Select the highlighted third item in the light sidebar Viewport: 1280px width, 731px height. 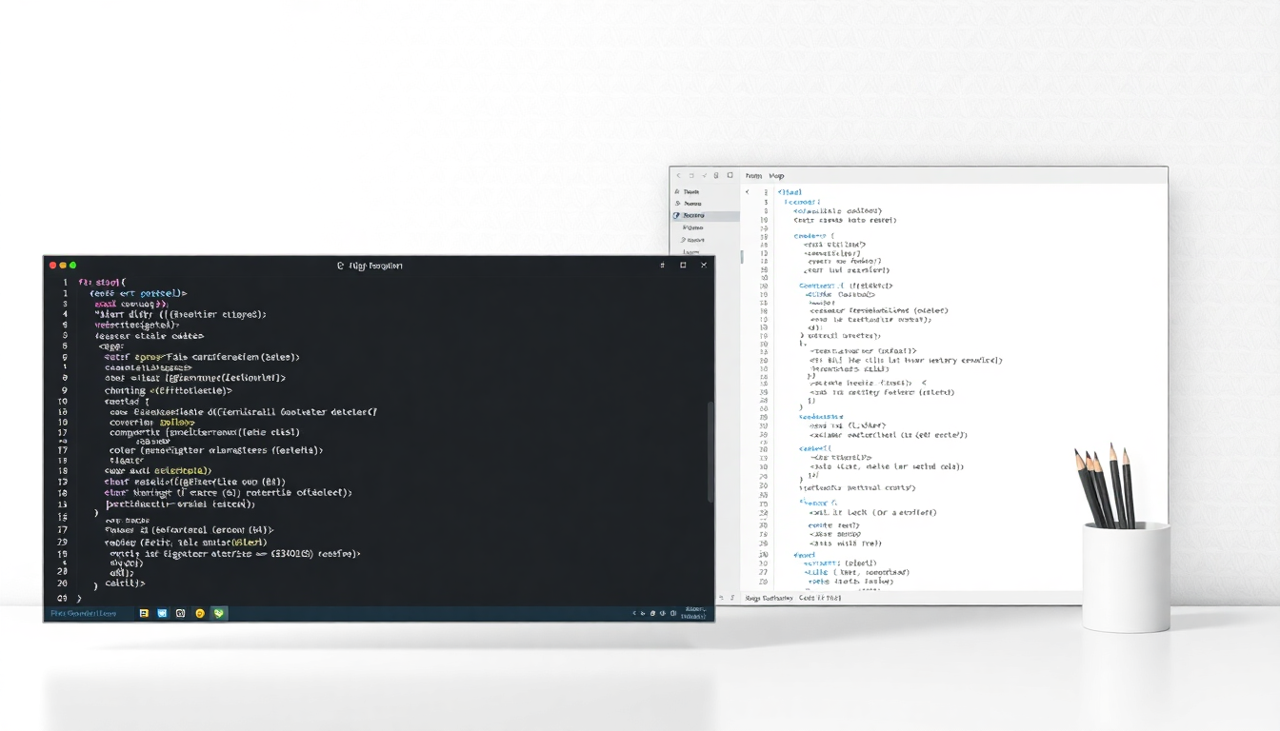[693, 216]
